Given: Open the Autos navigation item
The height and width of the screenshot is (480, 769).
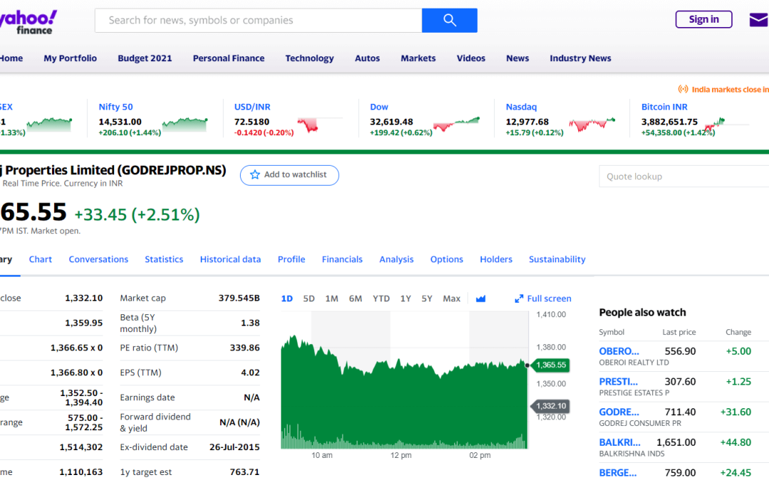Looking at the screenshot, I should [x=367, y=58].
